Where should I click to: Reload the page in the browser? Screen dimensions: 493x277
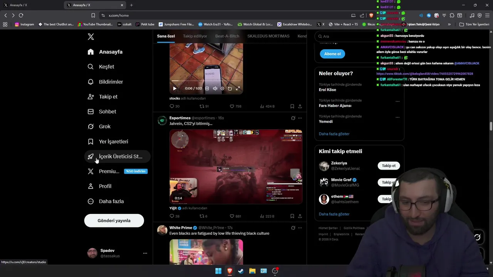(x=21, y=15)
